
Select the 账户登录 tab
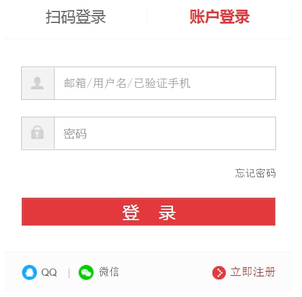pos(220,17)
